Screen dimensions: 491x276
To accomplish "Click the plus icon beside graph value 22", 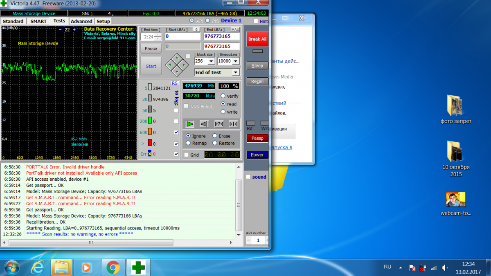I will click(x=74, y=29).
